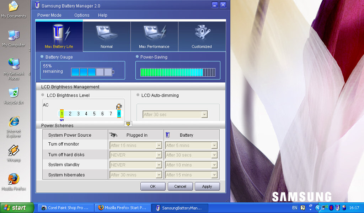Open Internet Explorer desktop shortcut
The image size is (364, 213).
[x=14, y=122]
